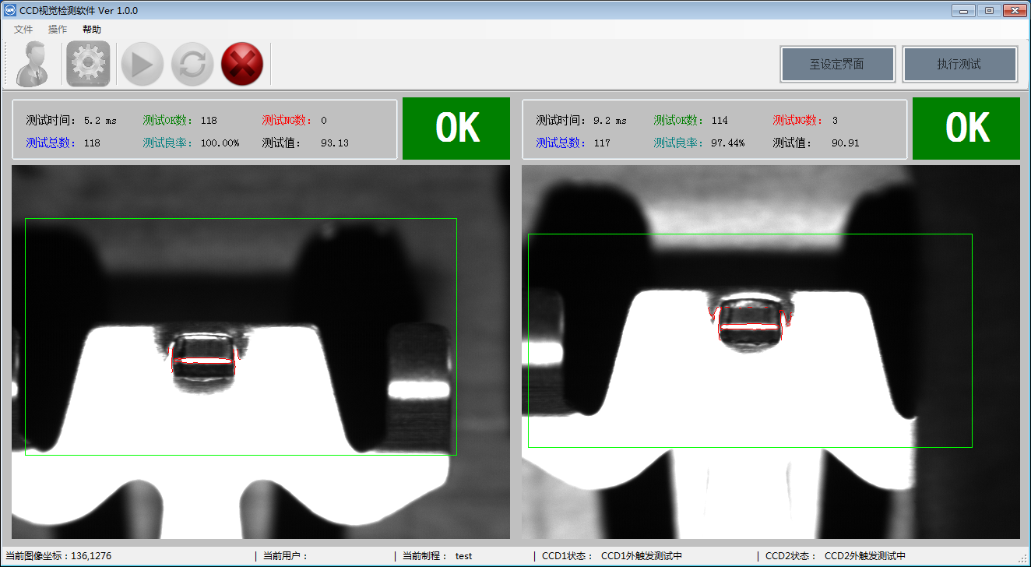This screenshot has height=567, width=1031.
Task: Click the red X stop icon
Action: (x=242, y=64)
